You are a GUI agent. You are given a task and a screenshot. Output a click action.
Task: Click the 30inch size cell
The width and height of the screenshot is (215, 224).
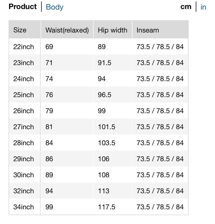[x=23, y=175]
